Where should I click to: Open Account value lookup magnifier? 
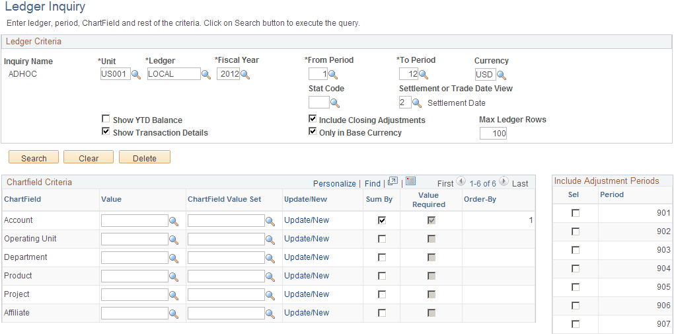click(x=174, y=221)
